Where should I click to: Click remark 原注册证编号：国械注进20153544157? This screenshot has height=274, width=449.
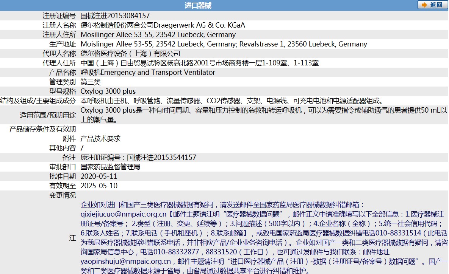tap(138, 158)
